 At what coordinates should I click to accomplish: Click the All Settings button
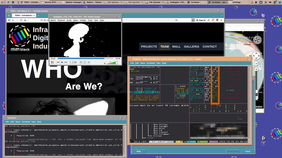233,151
